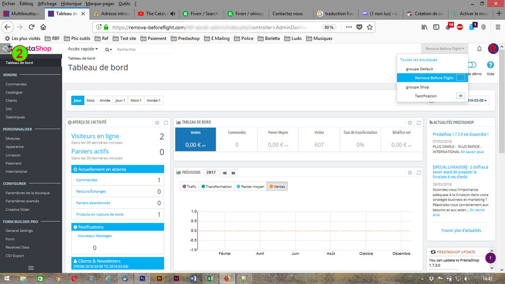Toggle the Transformation chart series
Image resolution: width=505 pixels, height=284 pixels.
(x=216, y=186)
